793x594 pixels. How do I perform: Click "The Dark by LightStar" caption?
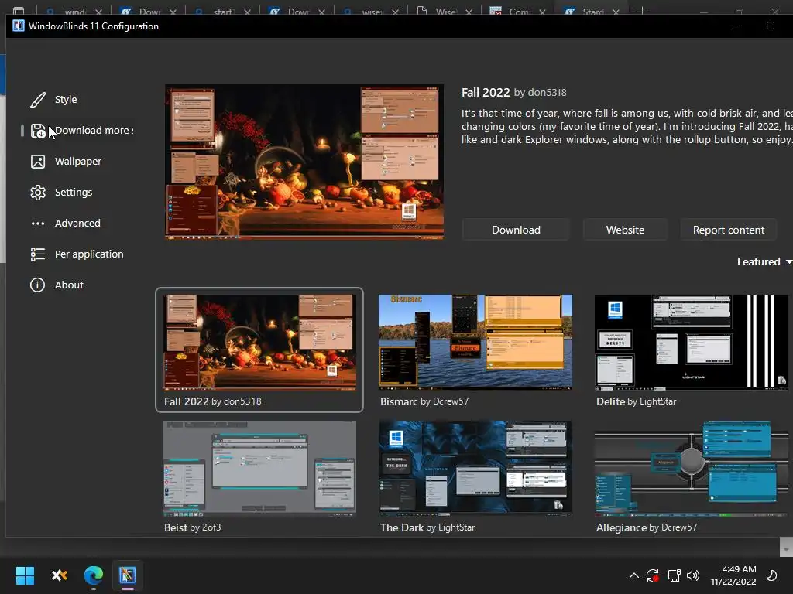point(427,527)
